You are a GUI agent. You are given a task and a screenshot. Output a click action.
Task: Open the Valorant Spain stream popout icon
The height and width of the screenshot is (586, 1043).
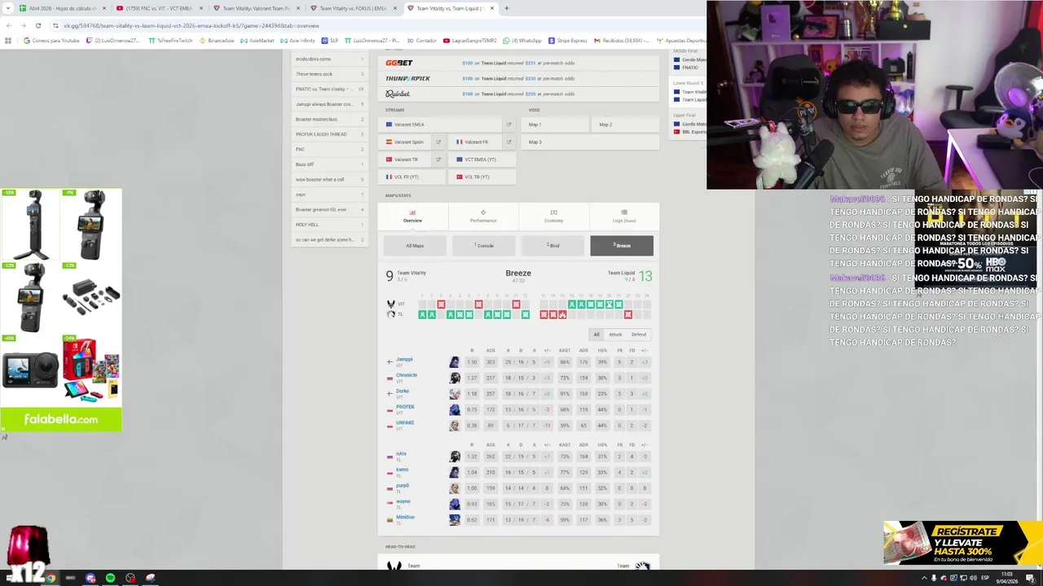point(438,142)
